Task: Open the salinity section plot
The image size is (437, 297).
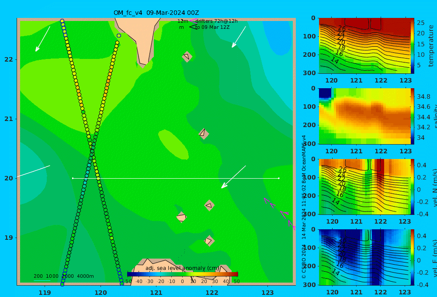Action: 364,116
